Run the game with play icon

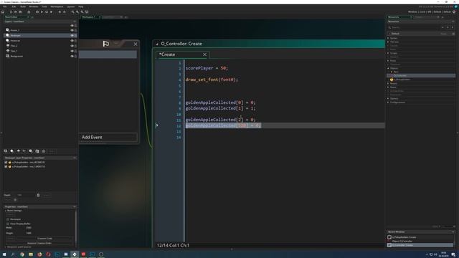click(42, 12)
